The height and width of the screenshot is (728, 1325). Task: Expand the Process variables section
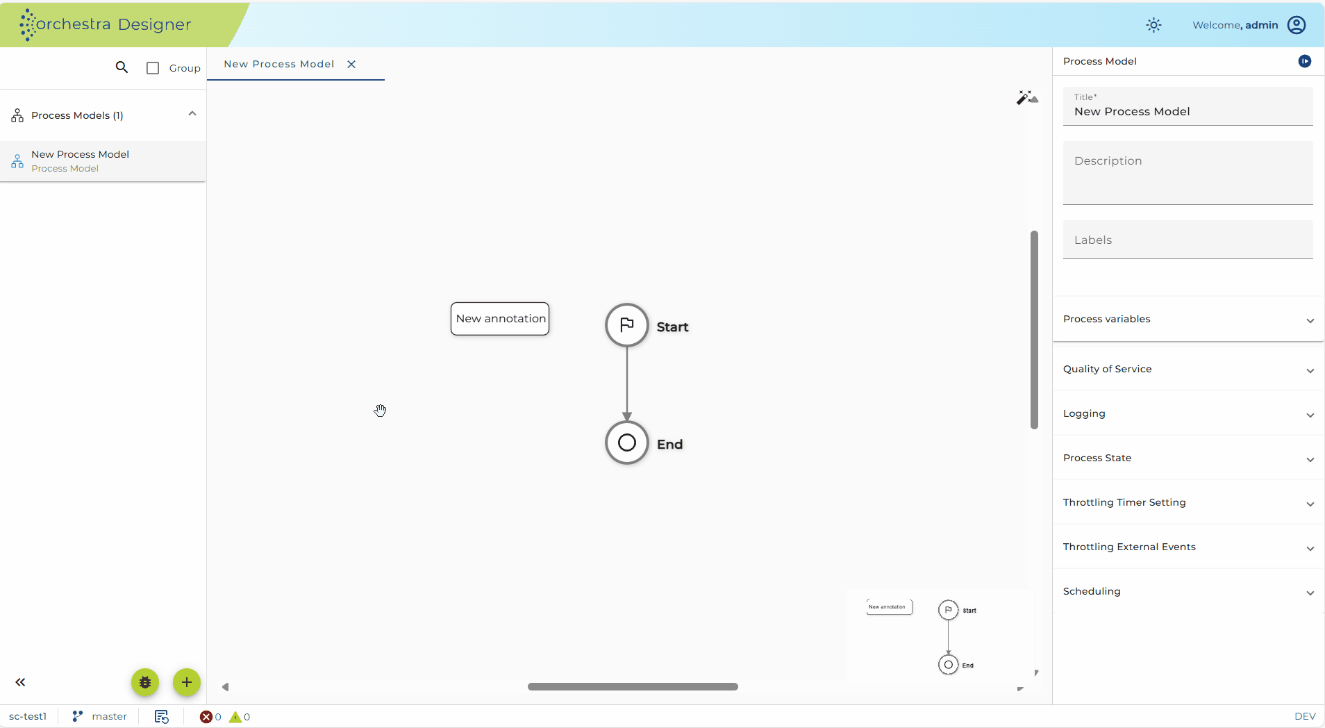1188,319
